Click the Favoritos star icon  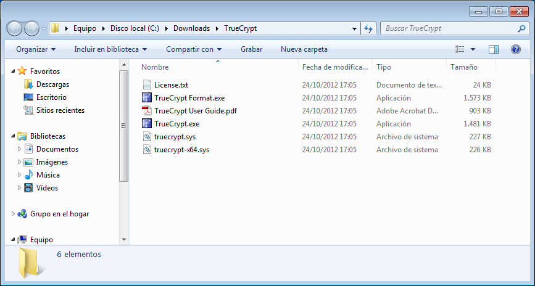pos(22,71)
